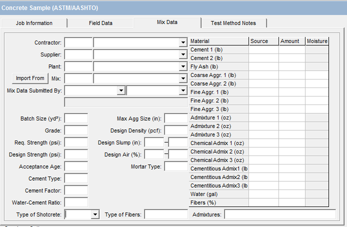Open the Mix dropdown list
This screenshot has height=227, width=347.
pyautogui.click(x=183, y=78)
